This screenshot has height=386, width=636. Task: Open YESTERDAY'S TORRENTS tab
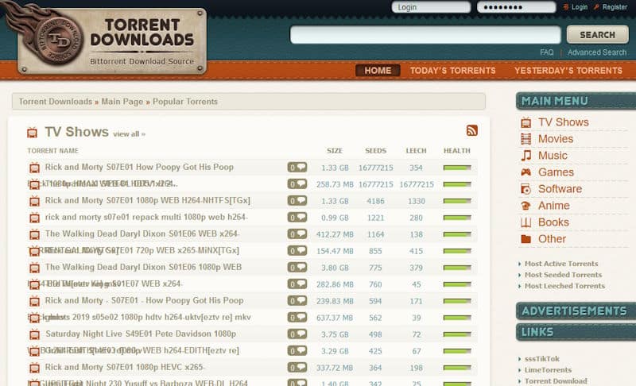coord(568,71)
